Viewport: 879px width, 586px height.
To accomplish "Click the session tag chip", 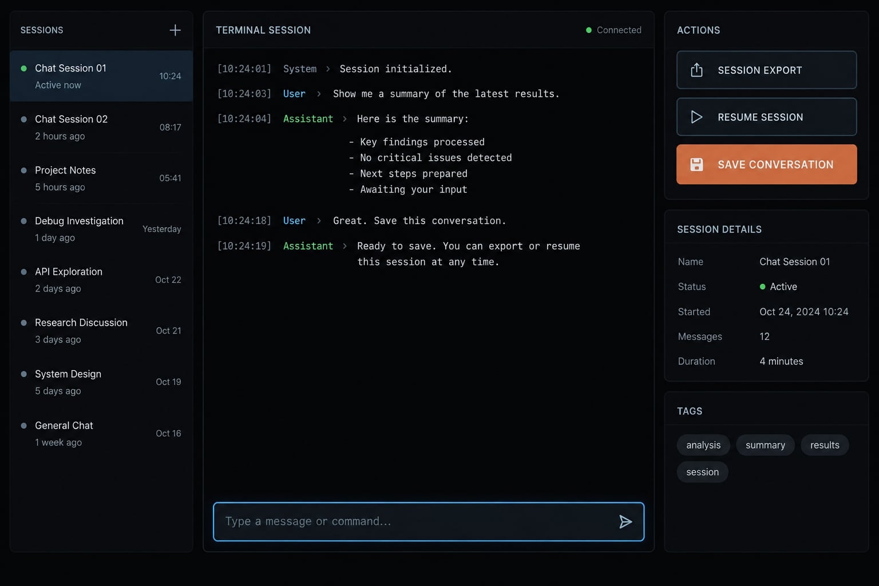I will (x=702, y=472).
